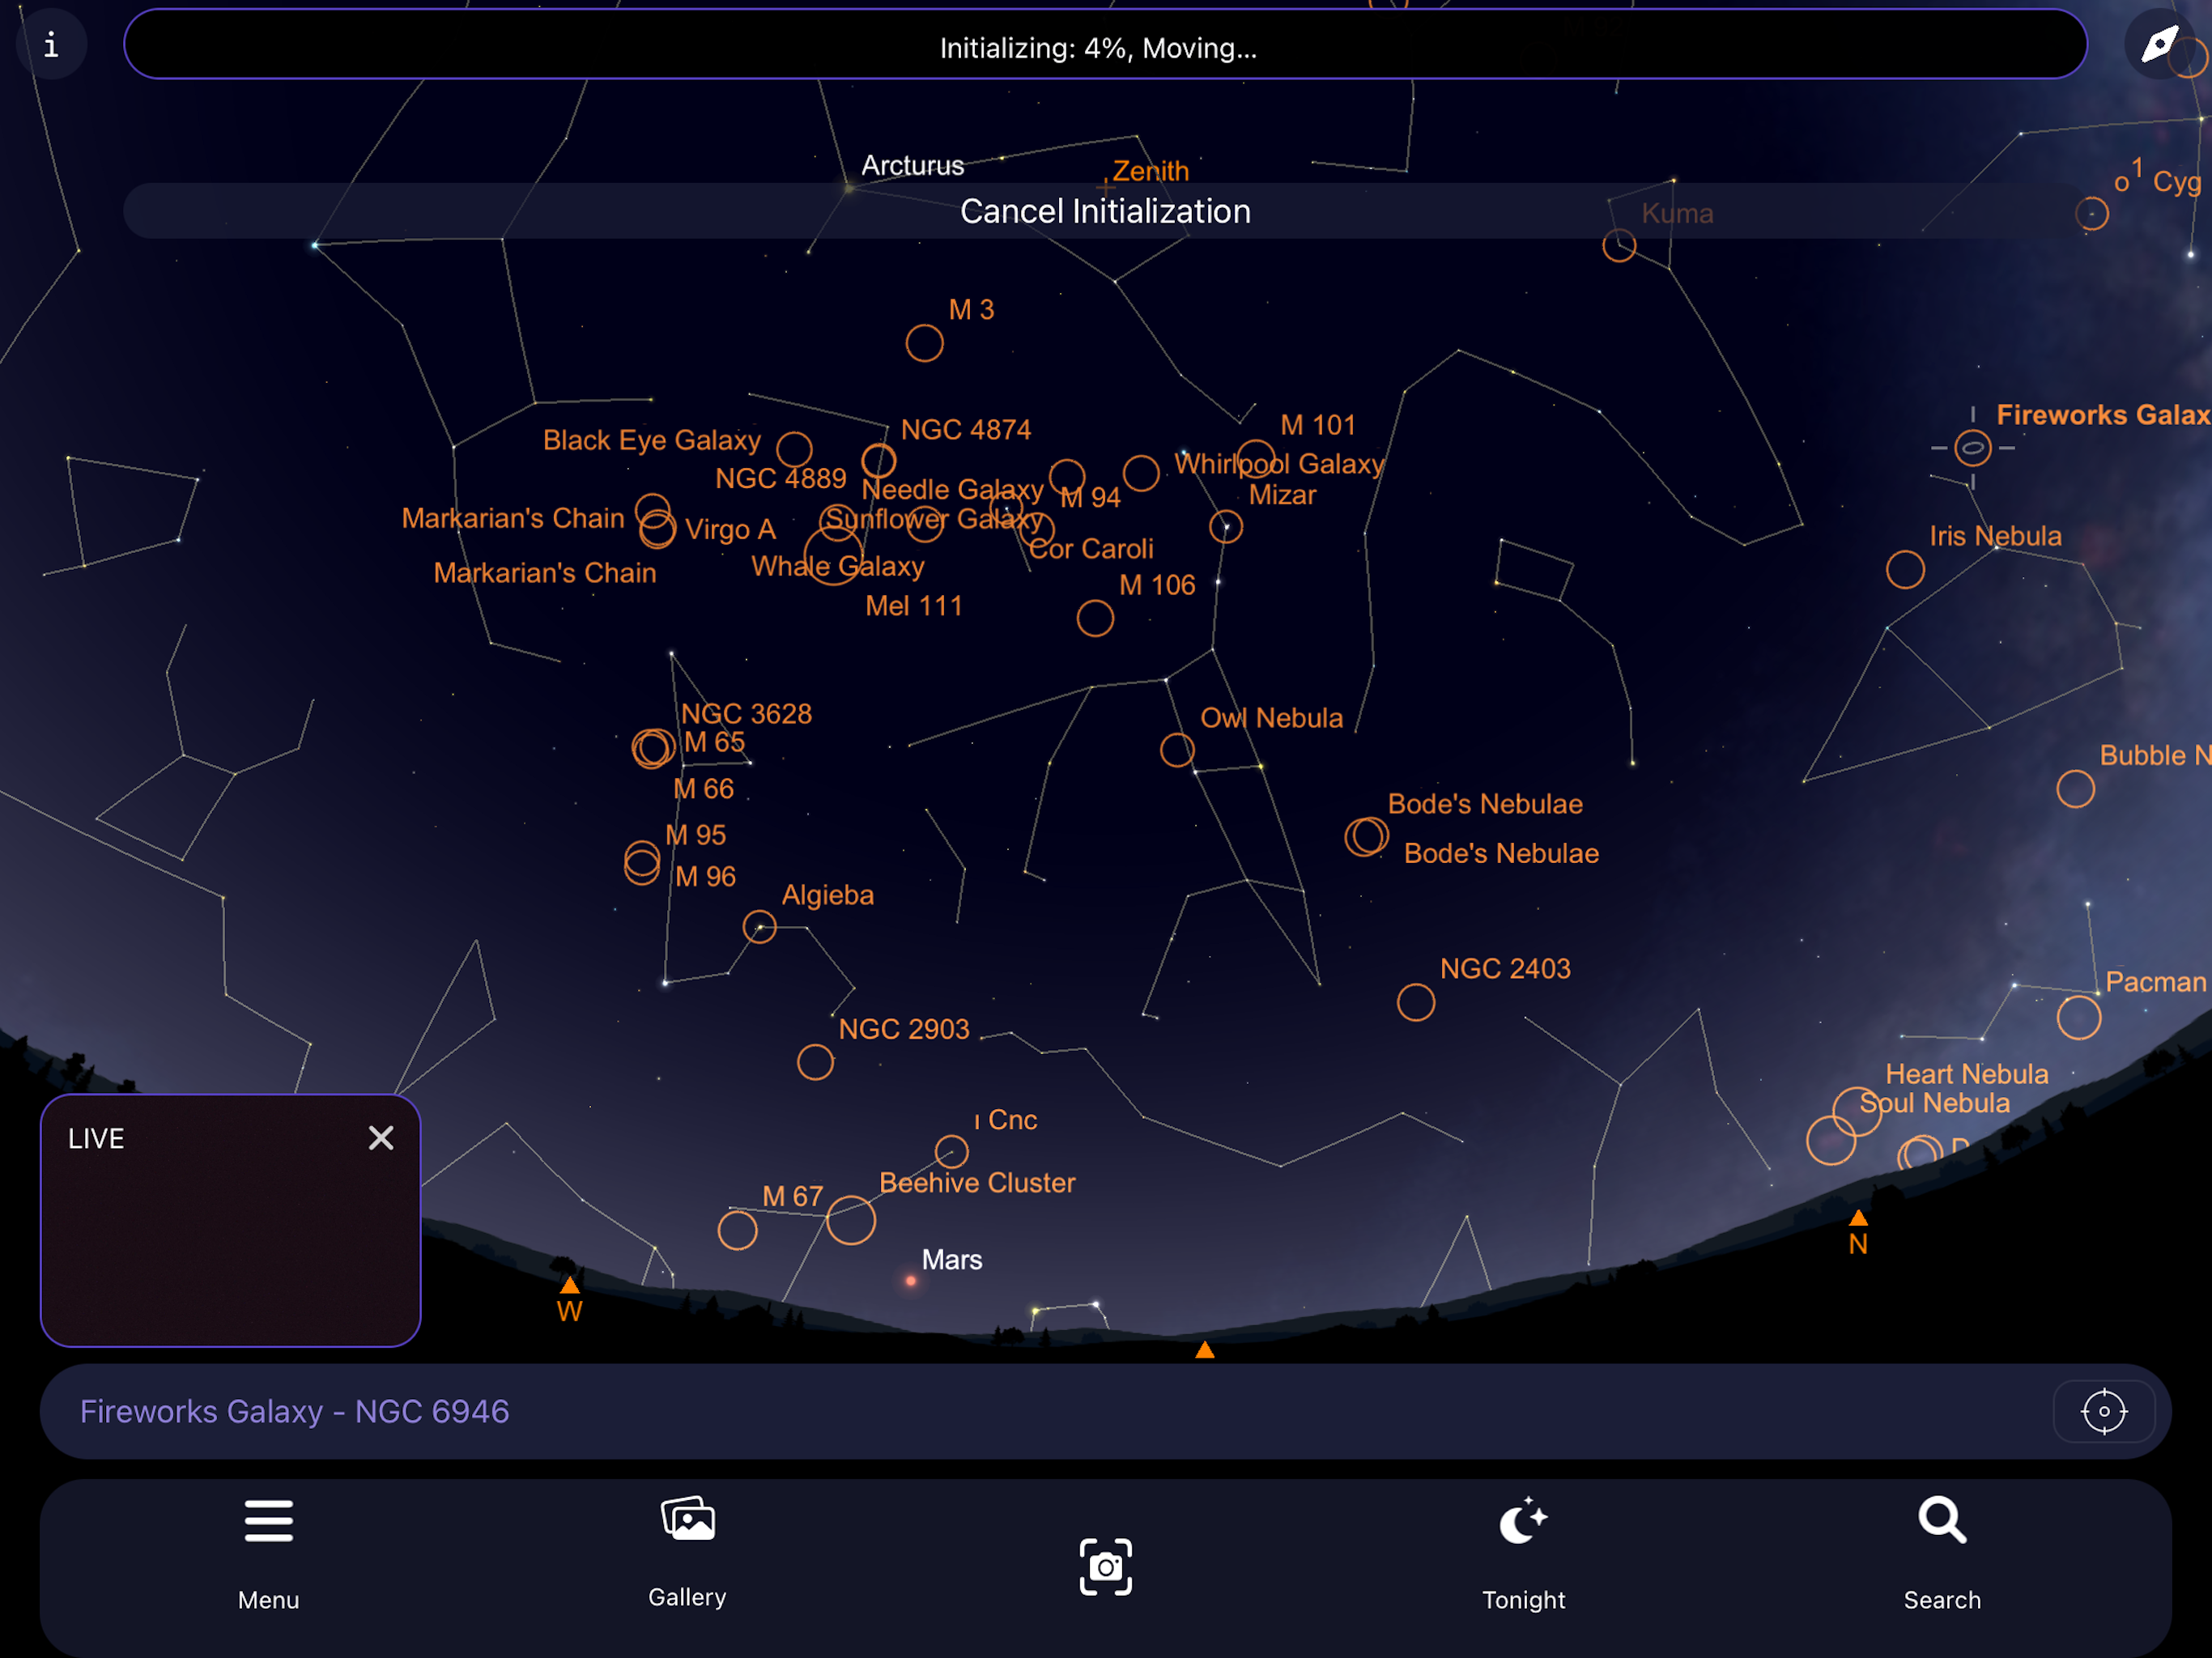Open Fireworks Galaxy - NGC 6946 info bar
Viewport: 2212px width, 1658px height.
(x=1105, y=1412)
